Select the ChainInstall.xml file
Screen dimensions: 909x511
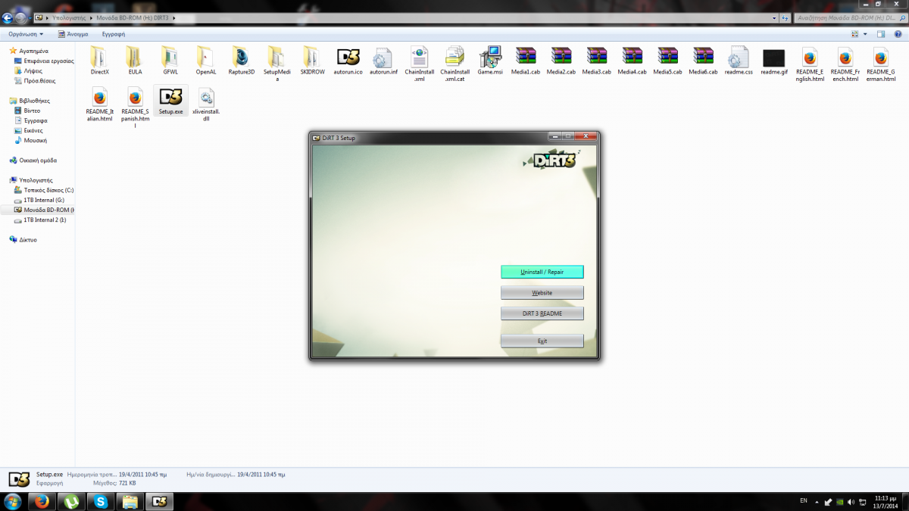(420, 64)
